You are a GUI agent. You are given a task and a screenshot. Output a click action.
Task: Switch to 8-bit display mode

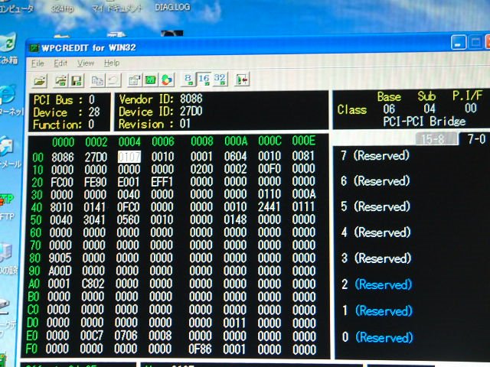pyautogui.click(x=188, y=80)
